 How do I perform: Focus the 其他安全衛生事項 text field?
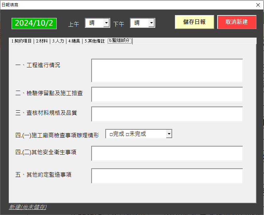pyautogui.click(x=167, y=154)
